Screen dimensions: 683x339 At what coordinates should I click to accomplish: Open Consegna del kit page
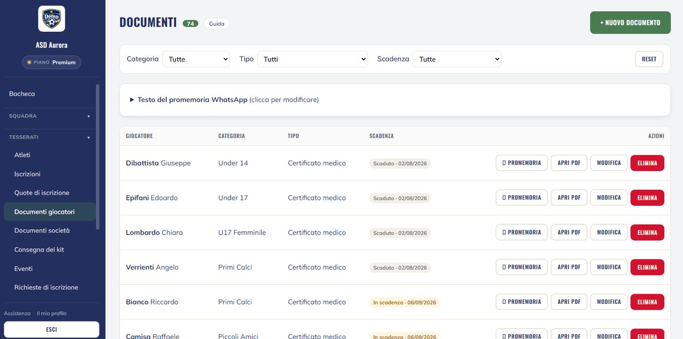(50, 250)
